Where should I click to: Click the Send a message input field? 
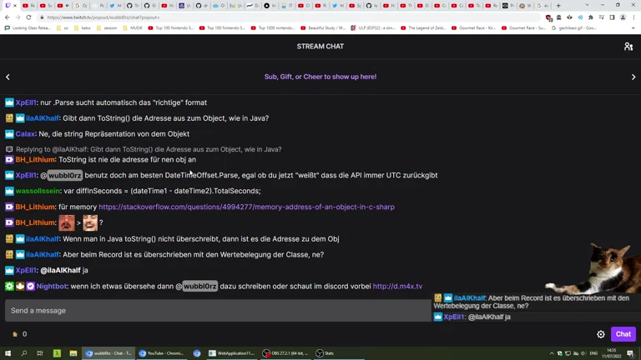coord(217,311)
